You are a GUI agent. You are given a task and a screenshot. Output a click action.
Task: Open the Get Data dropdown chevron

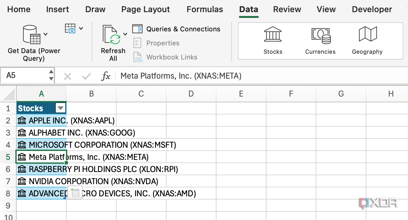[x=46, y=34]
